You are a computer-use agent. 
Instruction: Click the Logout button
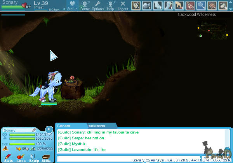coord(123,5)
